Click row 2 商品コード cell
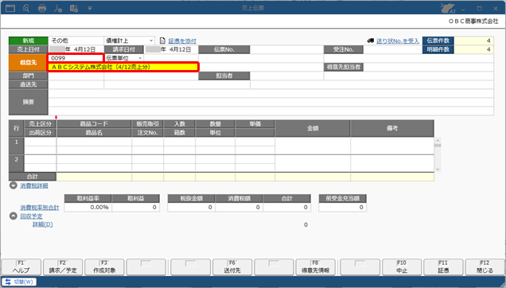This screenshot has height=288, width=506. pos(94,159)
